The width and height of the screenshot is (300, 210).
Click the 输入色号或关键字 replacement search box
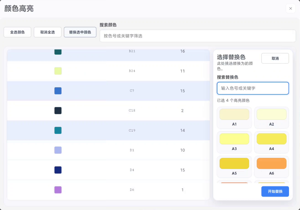click(x=253, y=88)
